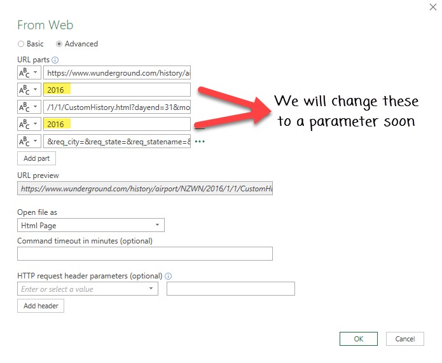Click the first 2016 URL part field
The image size is (442, 363).
click(117, 90)
